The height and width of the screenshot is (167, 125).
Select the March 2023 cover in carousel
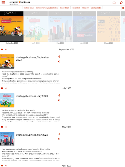[x=108, y=26]
